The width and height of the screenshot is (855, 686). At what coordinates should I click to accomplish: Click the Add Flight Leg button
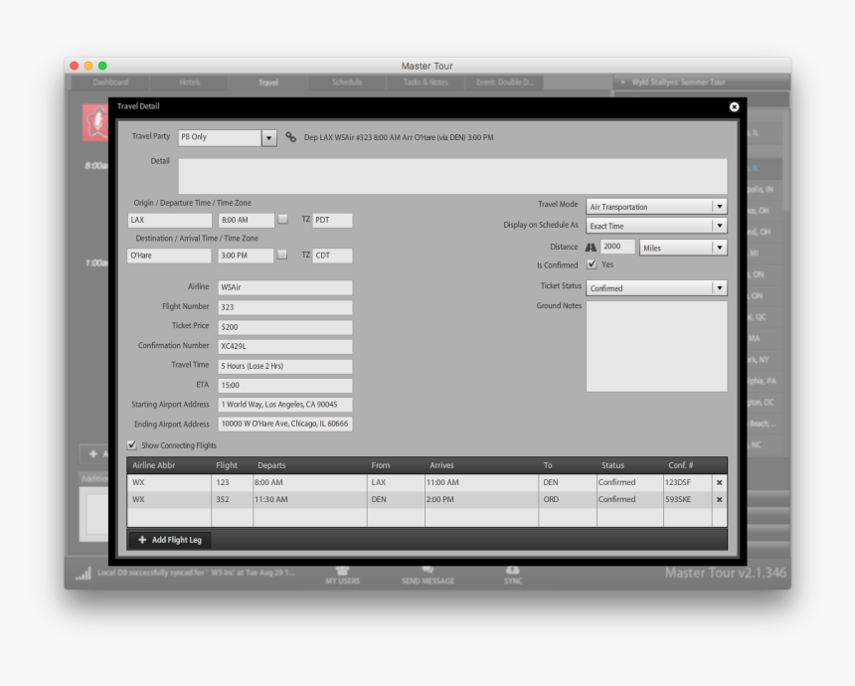[x=170, y=540]
